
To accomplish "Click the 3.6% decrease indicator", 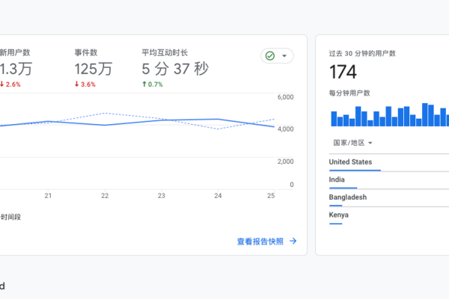I will 85,84.
